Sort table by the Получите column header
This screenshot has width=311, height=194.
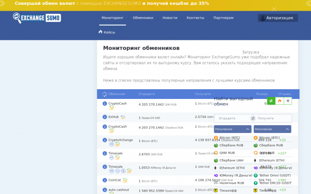tap(203, 94)
